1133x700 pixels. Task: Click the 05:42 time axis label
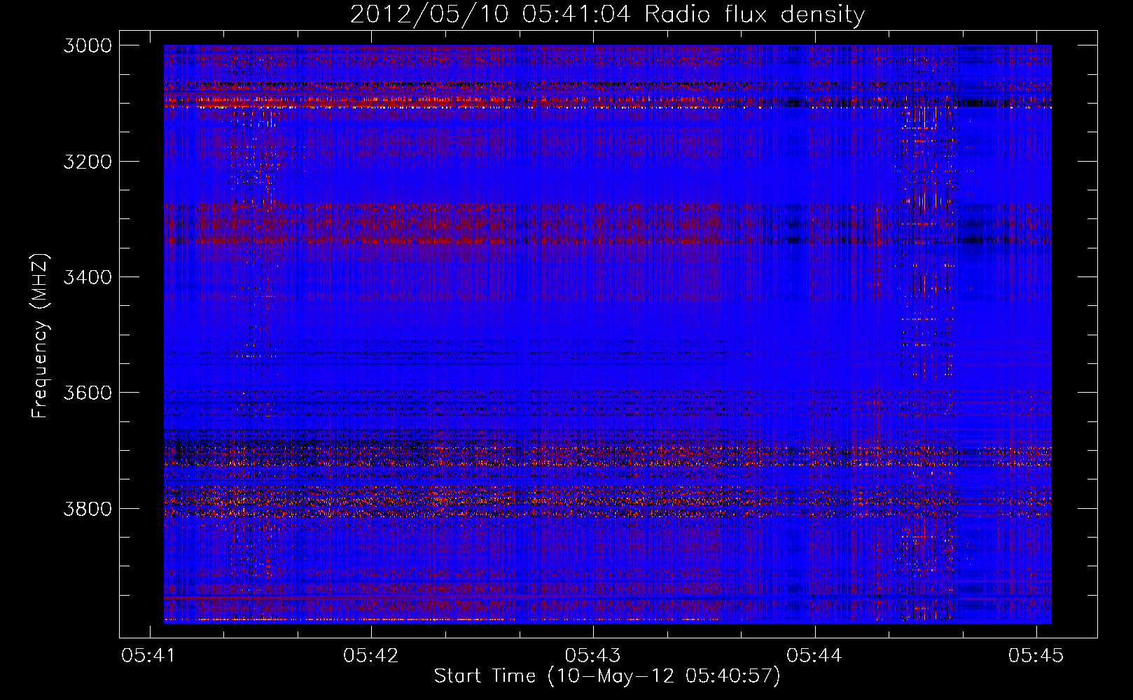[370, 655]
